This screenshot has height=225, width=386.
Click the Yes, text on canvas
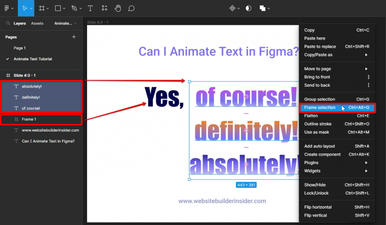(164, 98)
